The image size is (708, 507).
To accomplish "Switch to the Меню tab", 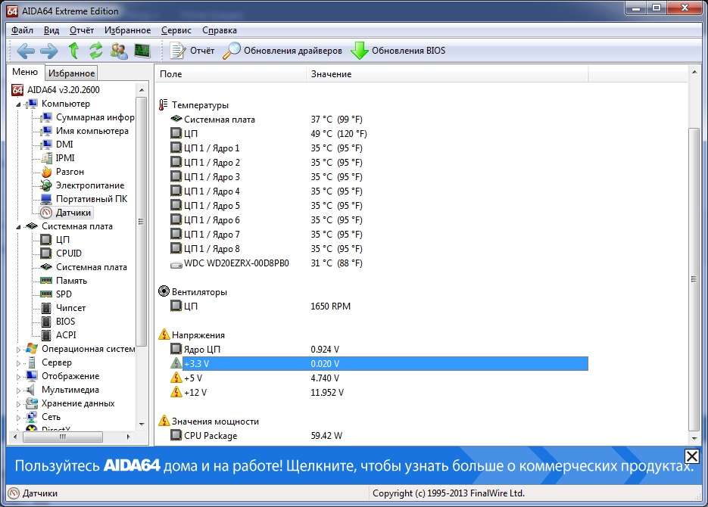I will point(25,72).
